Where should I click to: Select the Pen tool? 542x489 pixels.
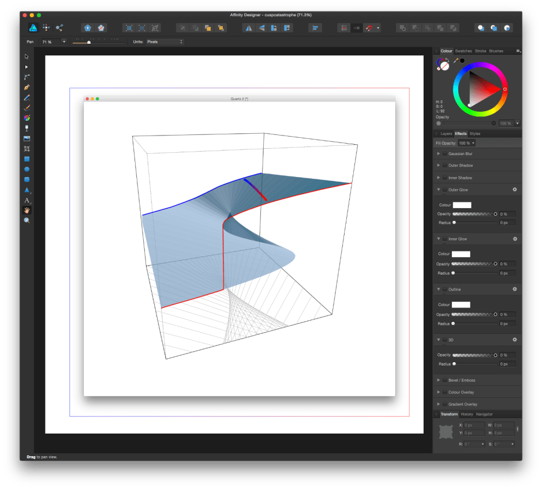[26, 87]
